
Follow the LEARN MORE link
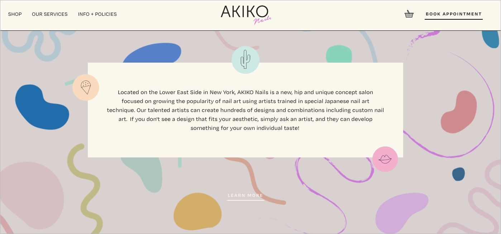(x=245, y=195)
